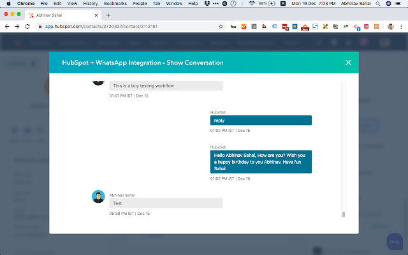Close the Show Conversation dialog
Image resolution: width=408 pixels, height=255 pixels.
click(348, 62)
